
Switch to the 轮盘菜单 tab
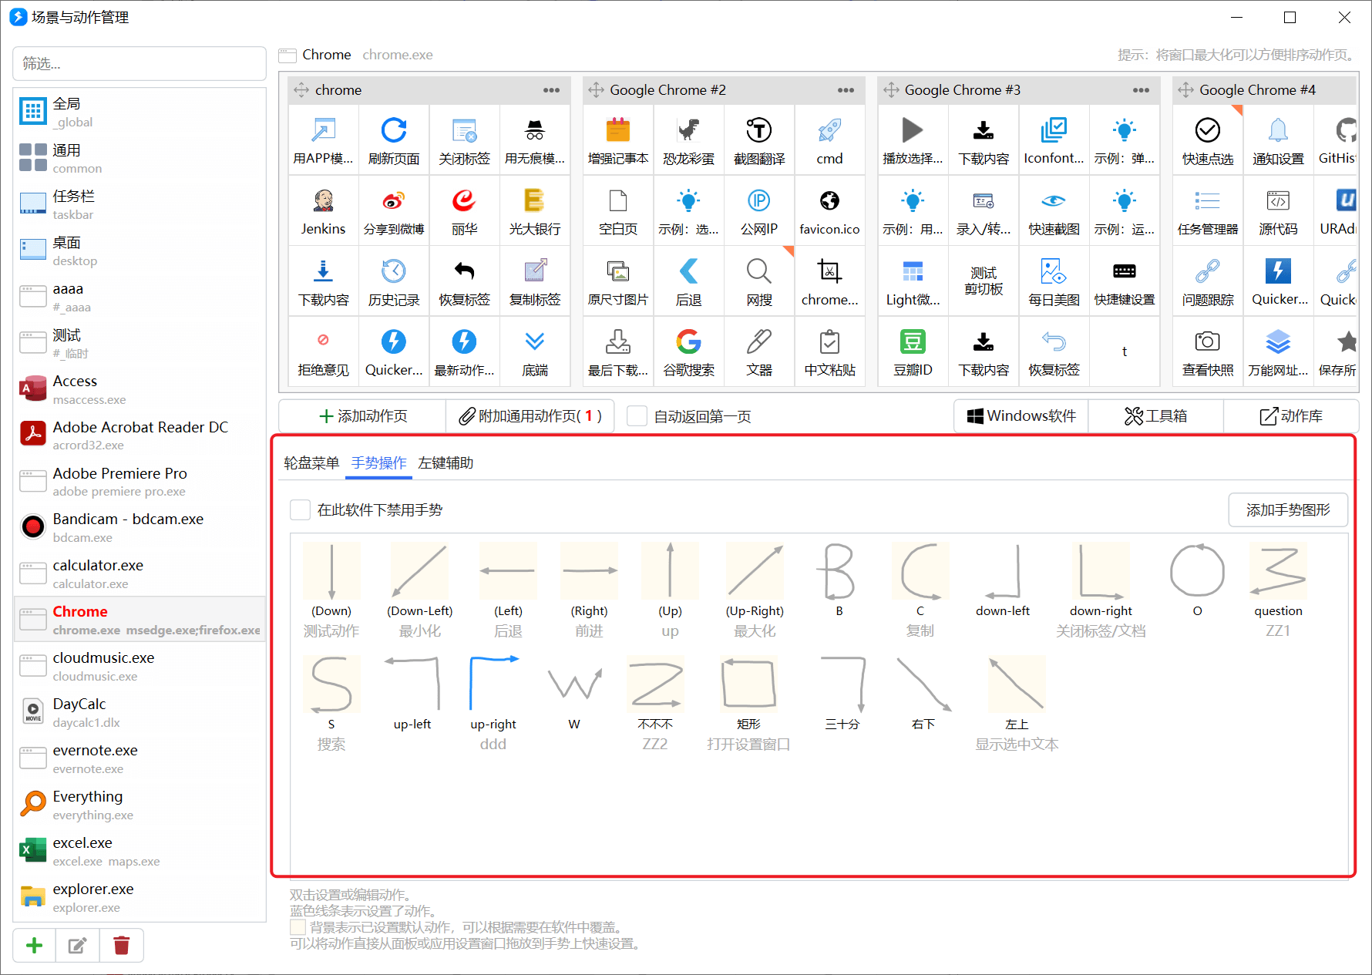(x=311, y=462)
